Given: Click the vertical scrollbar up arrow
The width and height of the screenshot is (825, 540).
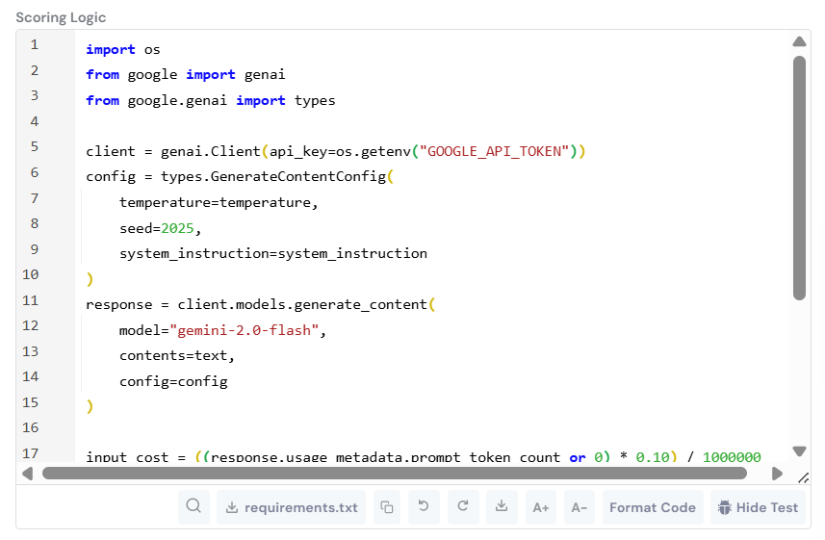Looking at the screenshot, I should point(799,42).
